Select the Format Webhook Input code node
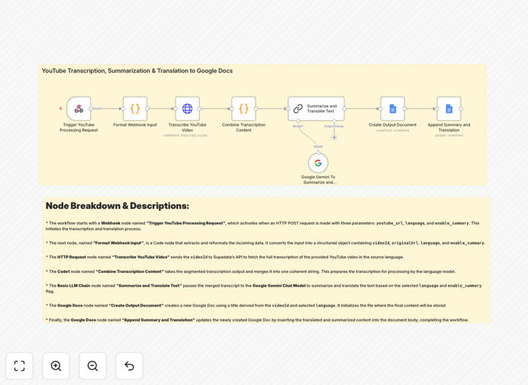Viewport: 528px width, 385px height. click(135, 109)
